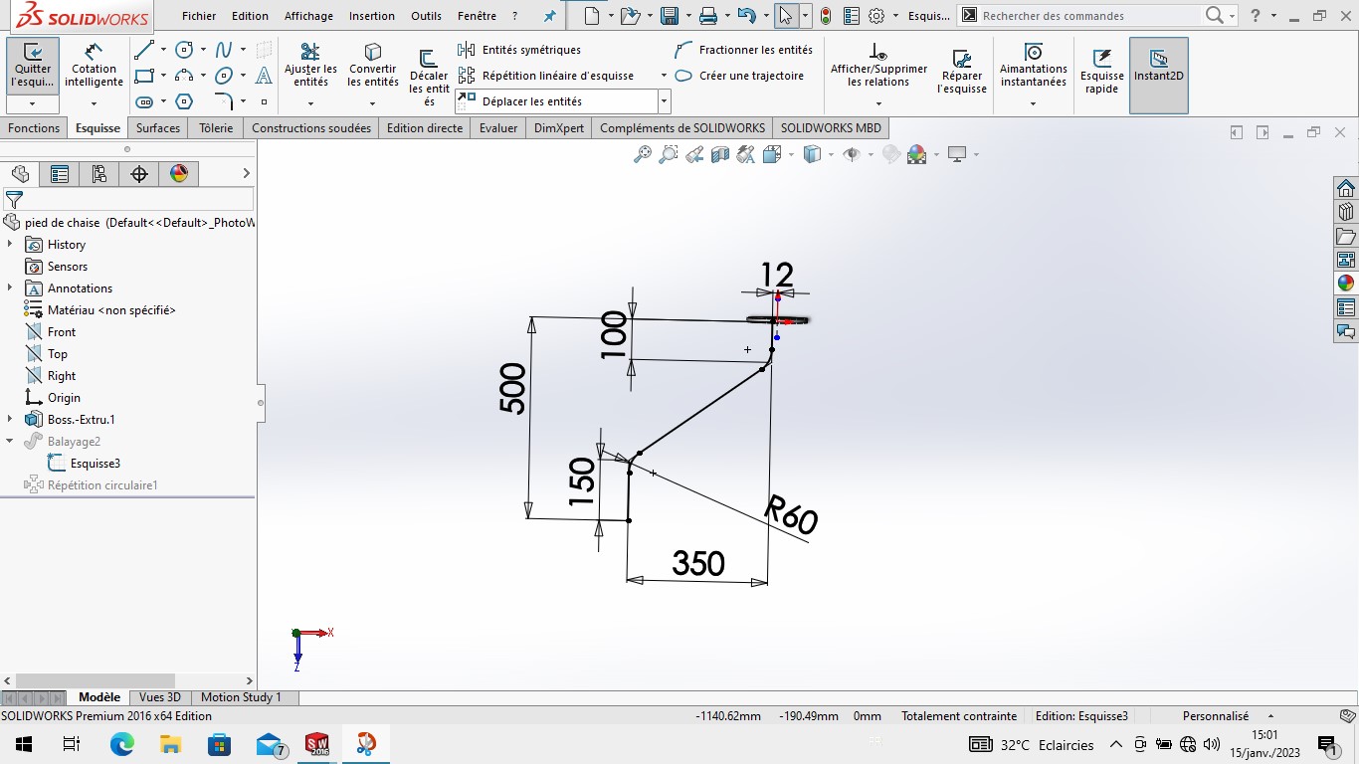
Task: Click Ajuster les entités trim tool
Action: coord(310,66)
